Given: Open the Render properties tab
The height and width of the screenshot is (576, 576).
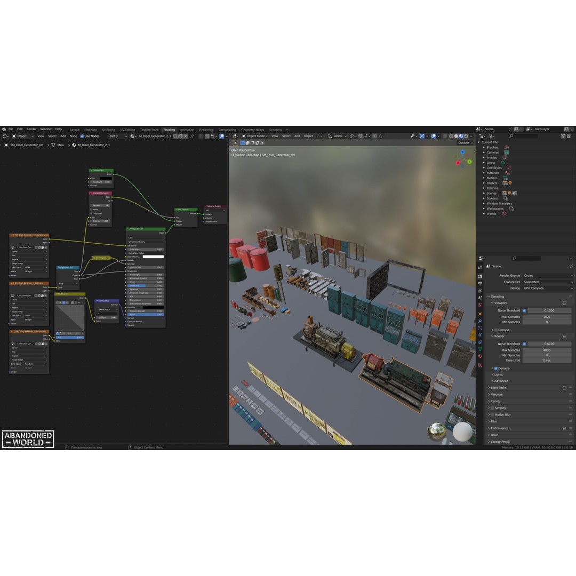Looking at the screenshot, I should tap(480, 276).
